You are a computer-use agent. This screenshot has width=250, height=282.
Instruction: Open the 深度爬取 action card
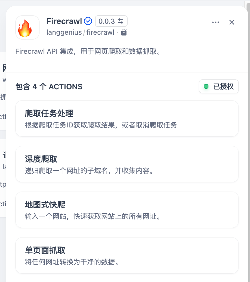[x=127, y=164]
